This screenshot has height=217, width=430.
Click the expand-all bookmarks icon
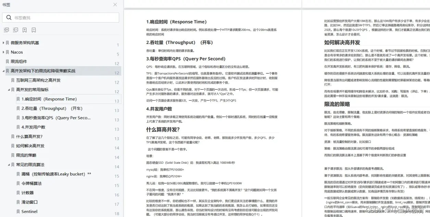pos(6,30)
